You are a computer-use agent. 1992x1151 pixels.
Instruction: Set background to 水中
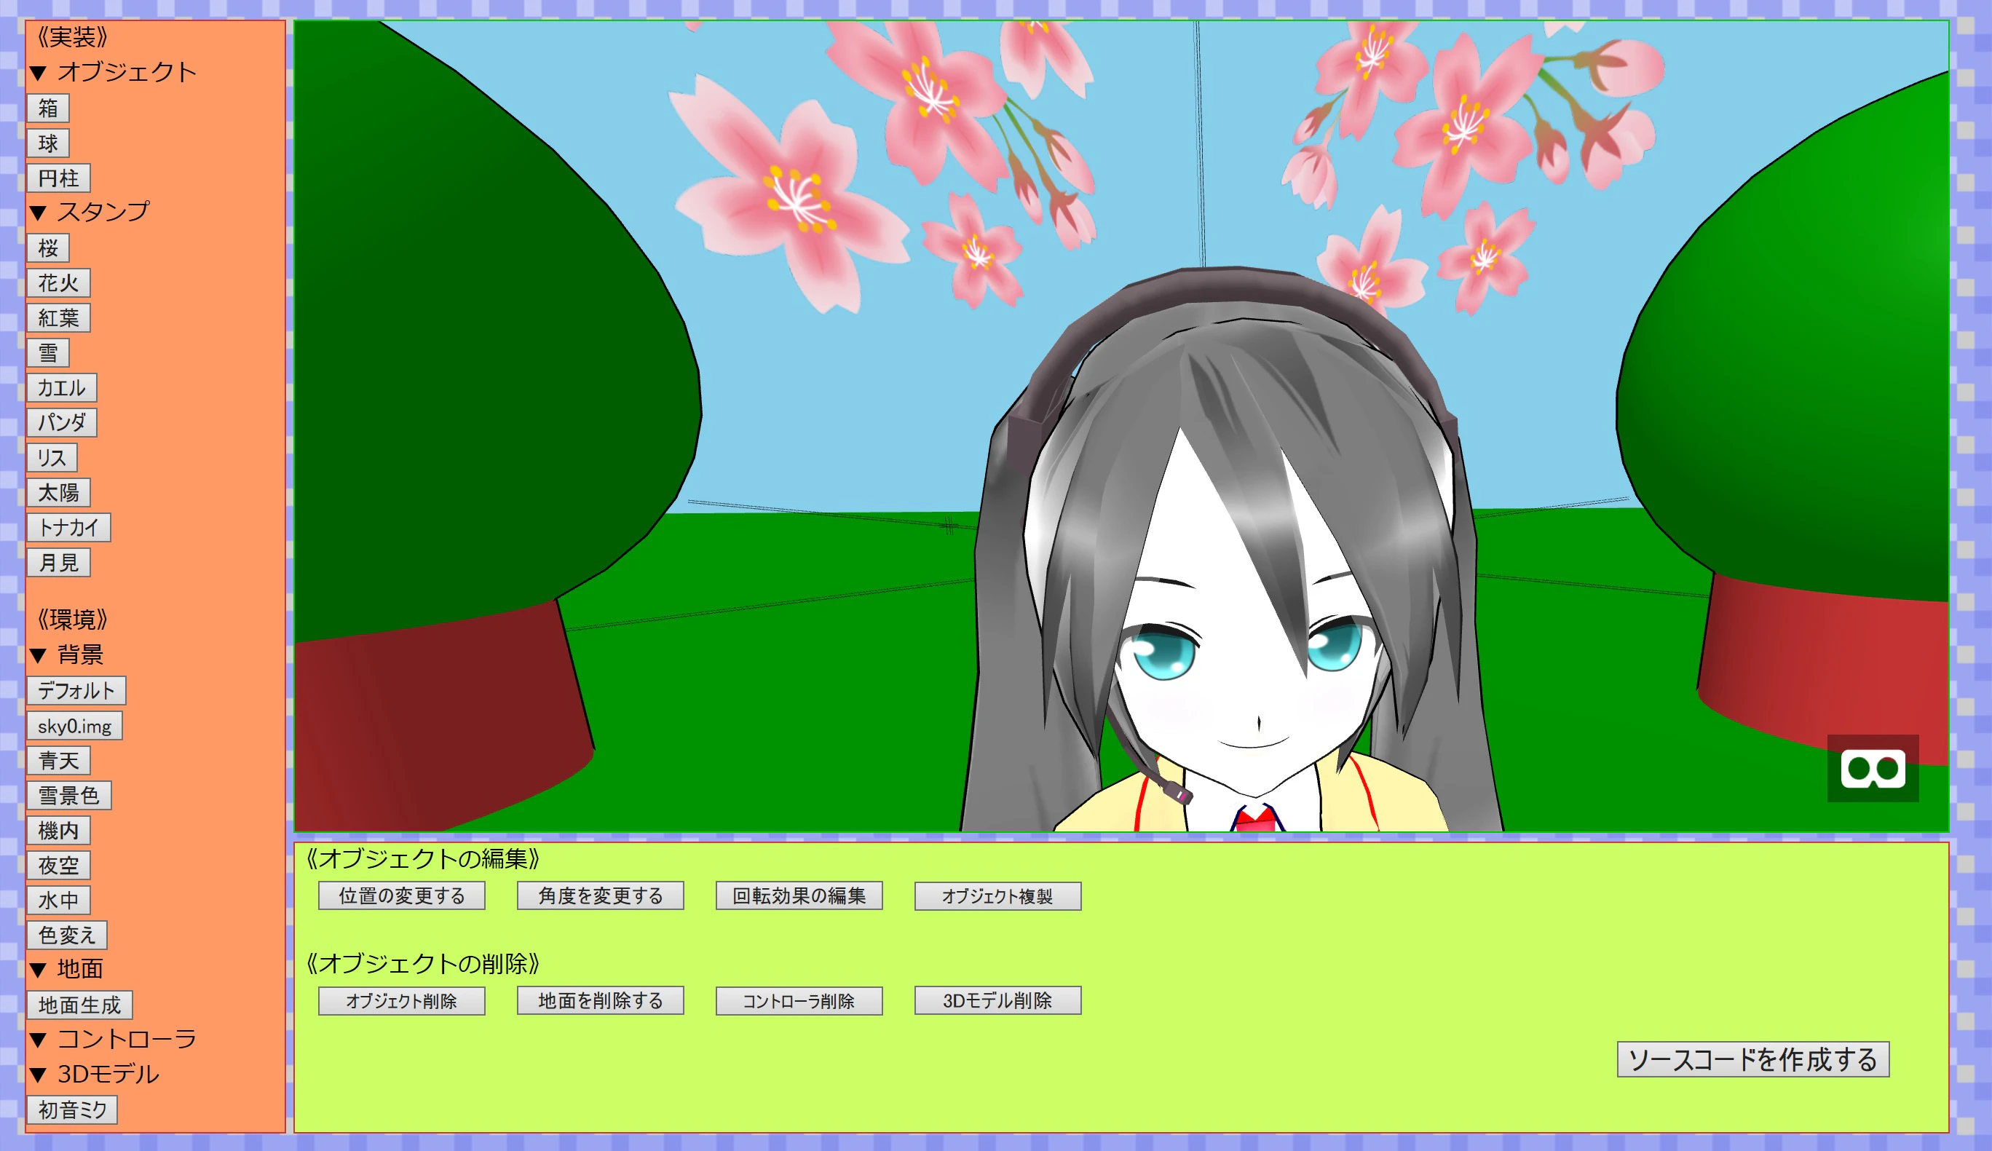pyautogui.click(x=58, y=901)
